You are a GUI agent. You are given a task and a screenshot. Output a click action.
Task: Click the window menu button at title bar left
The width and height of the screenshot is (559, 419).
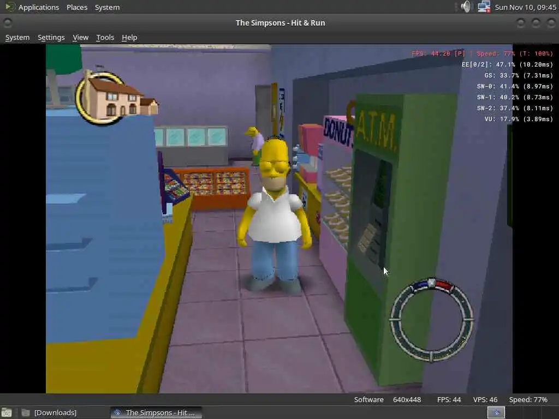(x=7, y=23)
